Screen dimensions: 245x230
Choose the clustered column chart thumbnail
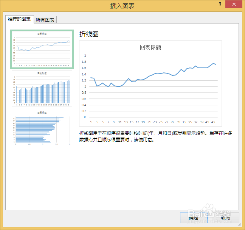click(42, 89)
